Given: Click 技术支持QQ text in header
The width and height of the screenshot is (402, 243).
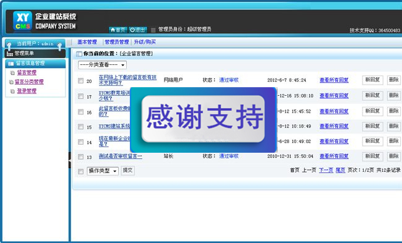Looking at the screenshot, I should click(x=375, y=30).
